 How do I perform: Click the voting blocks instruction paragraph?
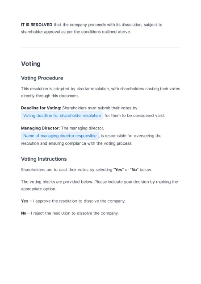[x=100, y=185]
